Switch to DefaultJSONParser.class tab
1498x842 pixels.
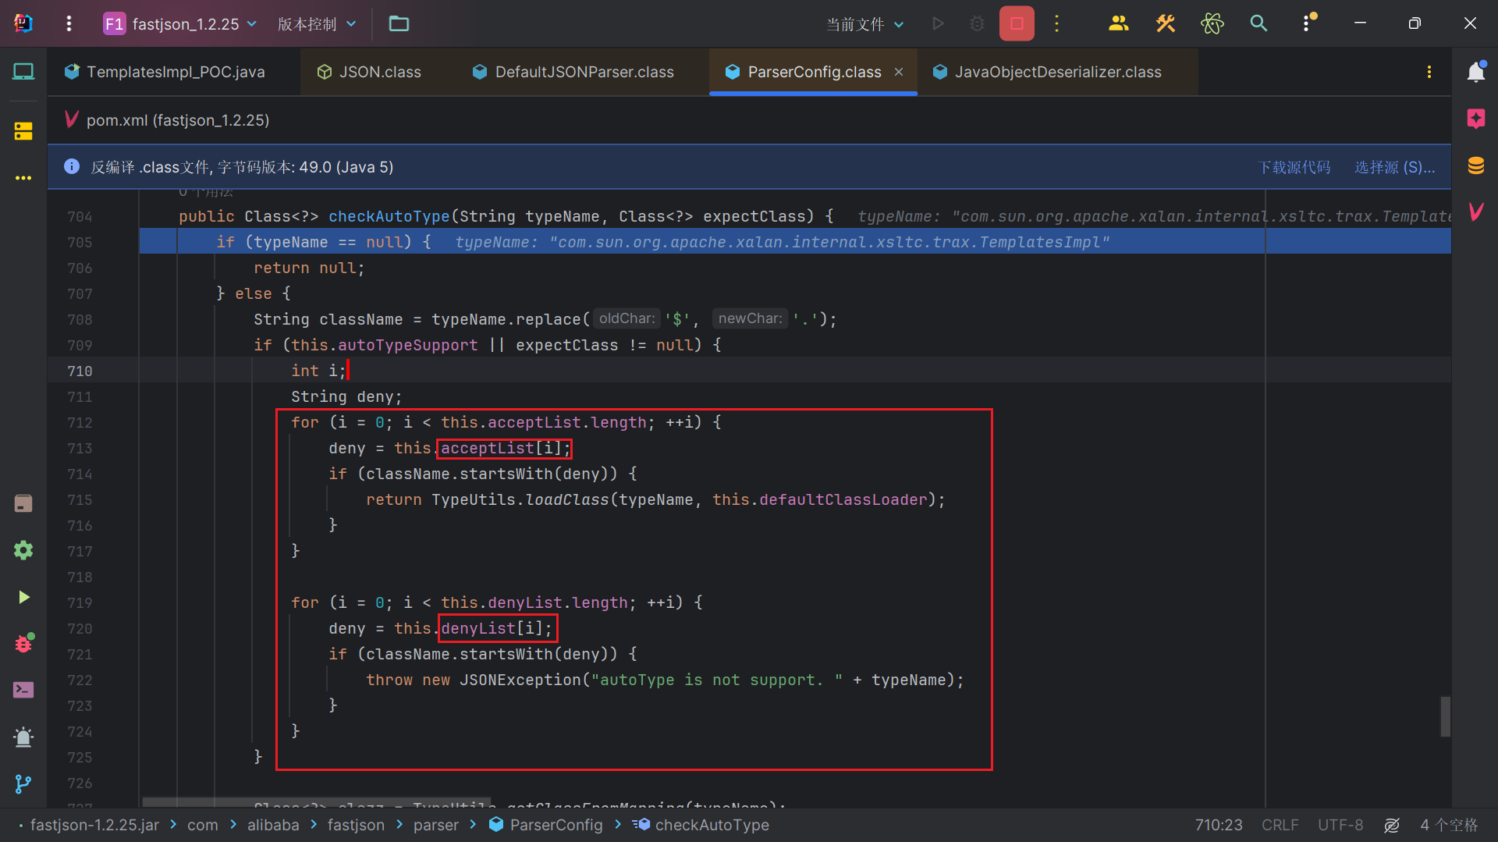[x=573, y=72]
